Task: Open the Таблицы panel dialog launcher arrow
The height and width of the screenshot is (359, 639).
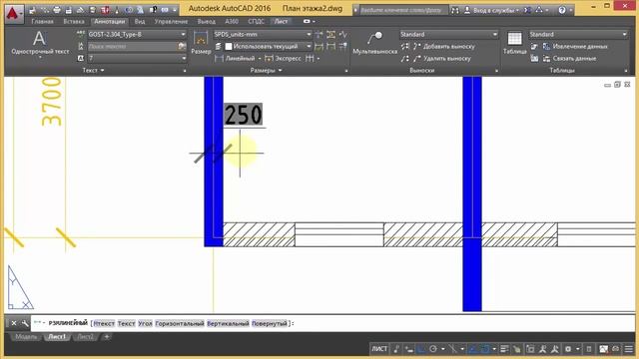Action: click(x=626, y=71)
